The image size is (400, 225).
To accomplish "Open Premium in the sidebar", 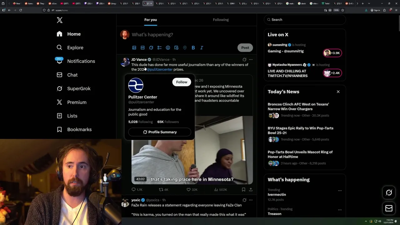I will 72,102.
